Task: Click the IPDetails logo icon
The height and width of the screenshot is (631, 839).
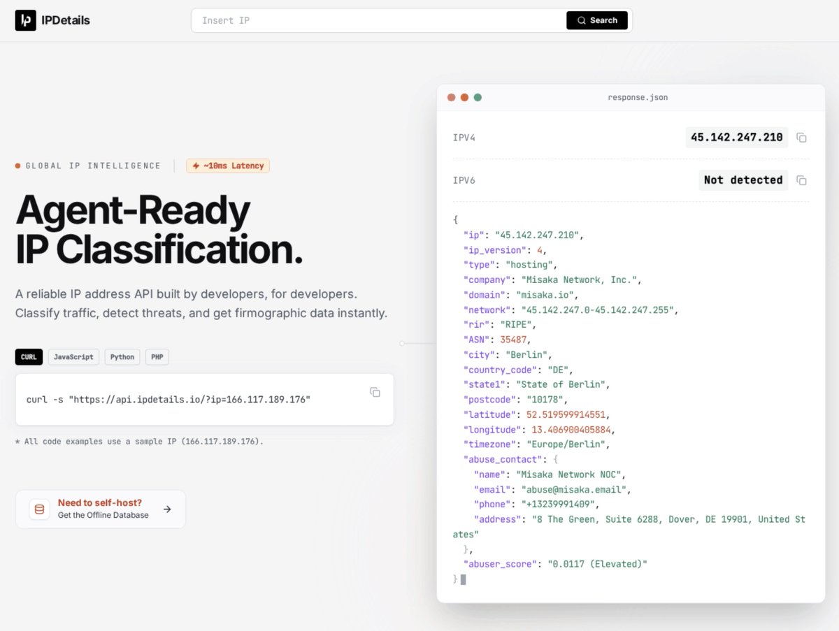Action: click(25, 20)
